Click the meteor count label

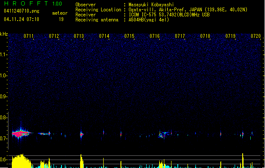tap(60, 13)
